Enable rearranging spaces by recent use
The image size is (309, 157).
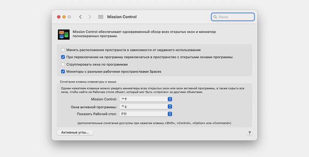click(x=63, y=50)
